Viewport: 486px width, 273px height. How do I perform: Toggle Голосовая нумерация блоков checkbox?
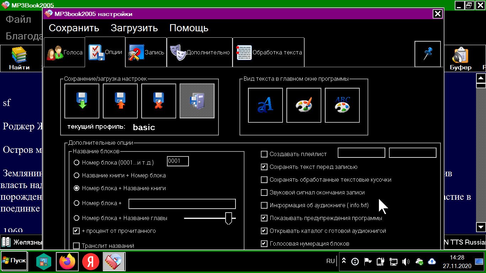pos(264,244)
